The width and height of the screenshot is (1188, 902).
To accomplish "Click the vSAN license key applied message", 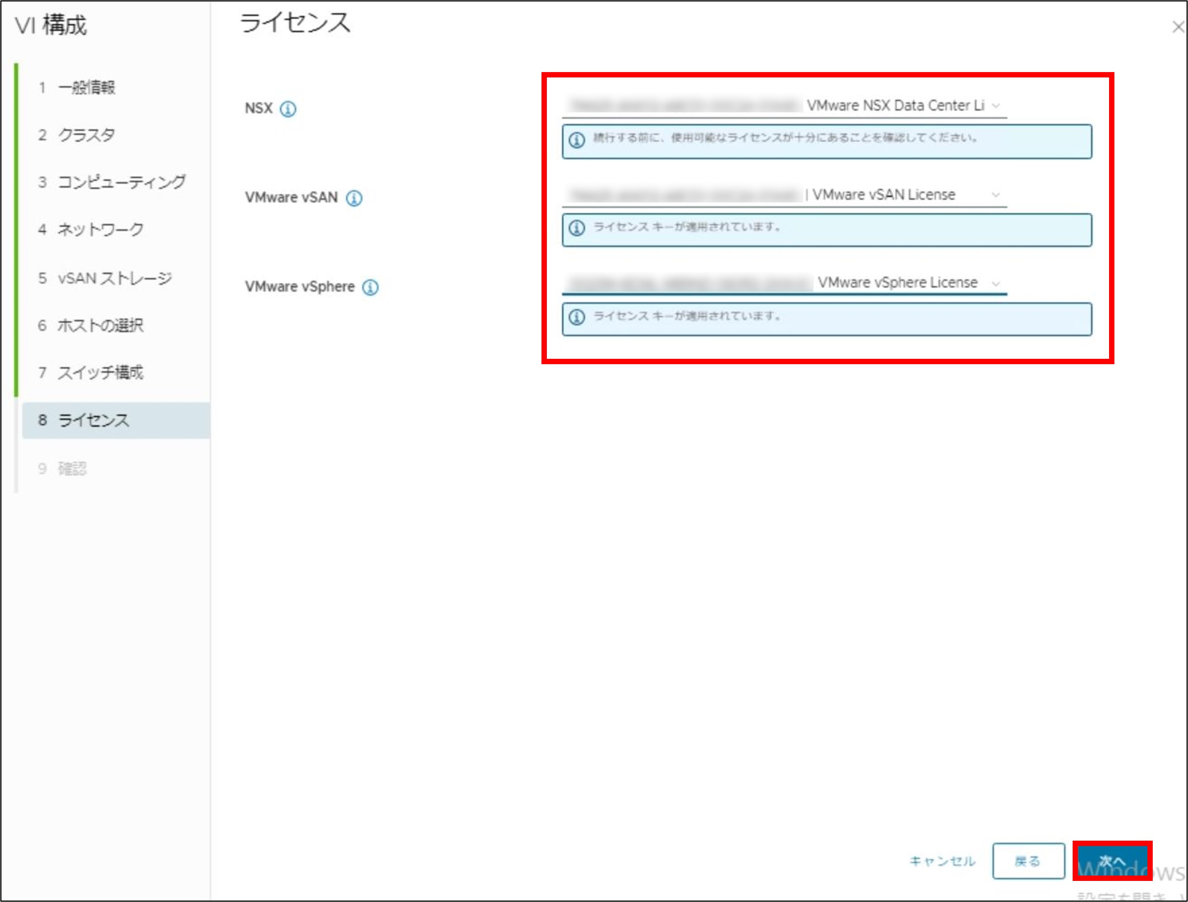I will tap(827, 230).
